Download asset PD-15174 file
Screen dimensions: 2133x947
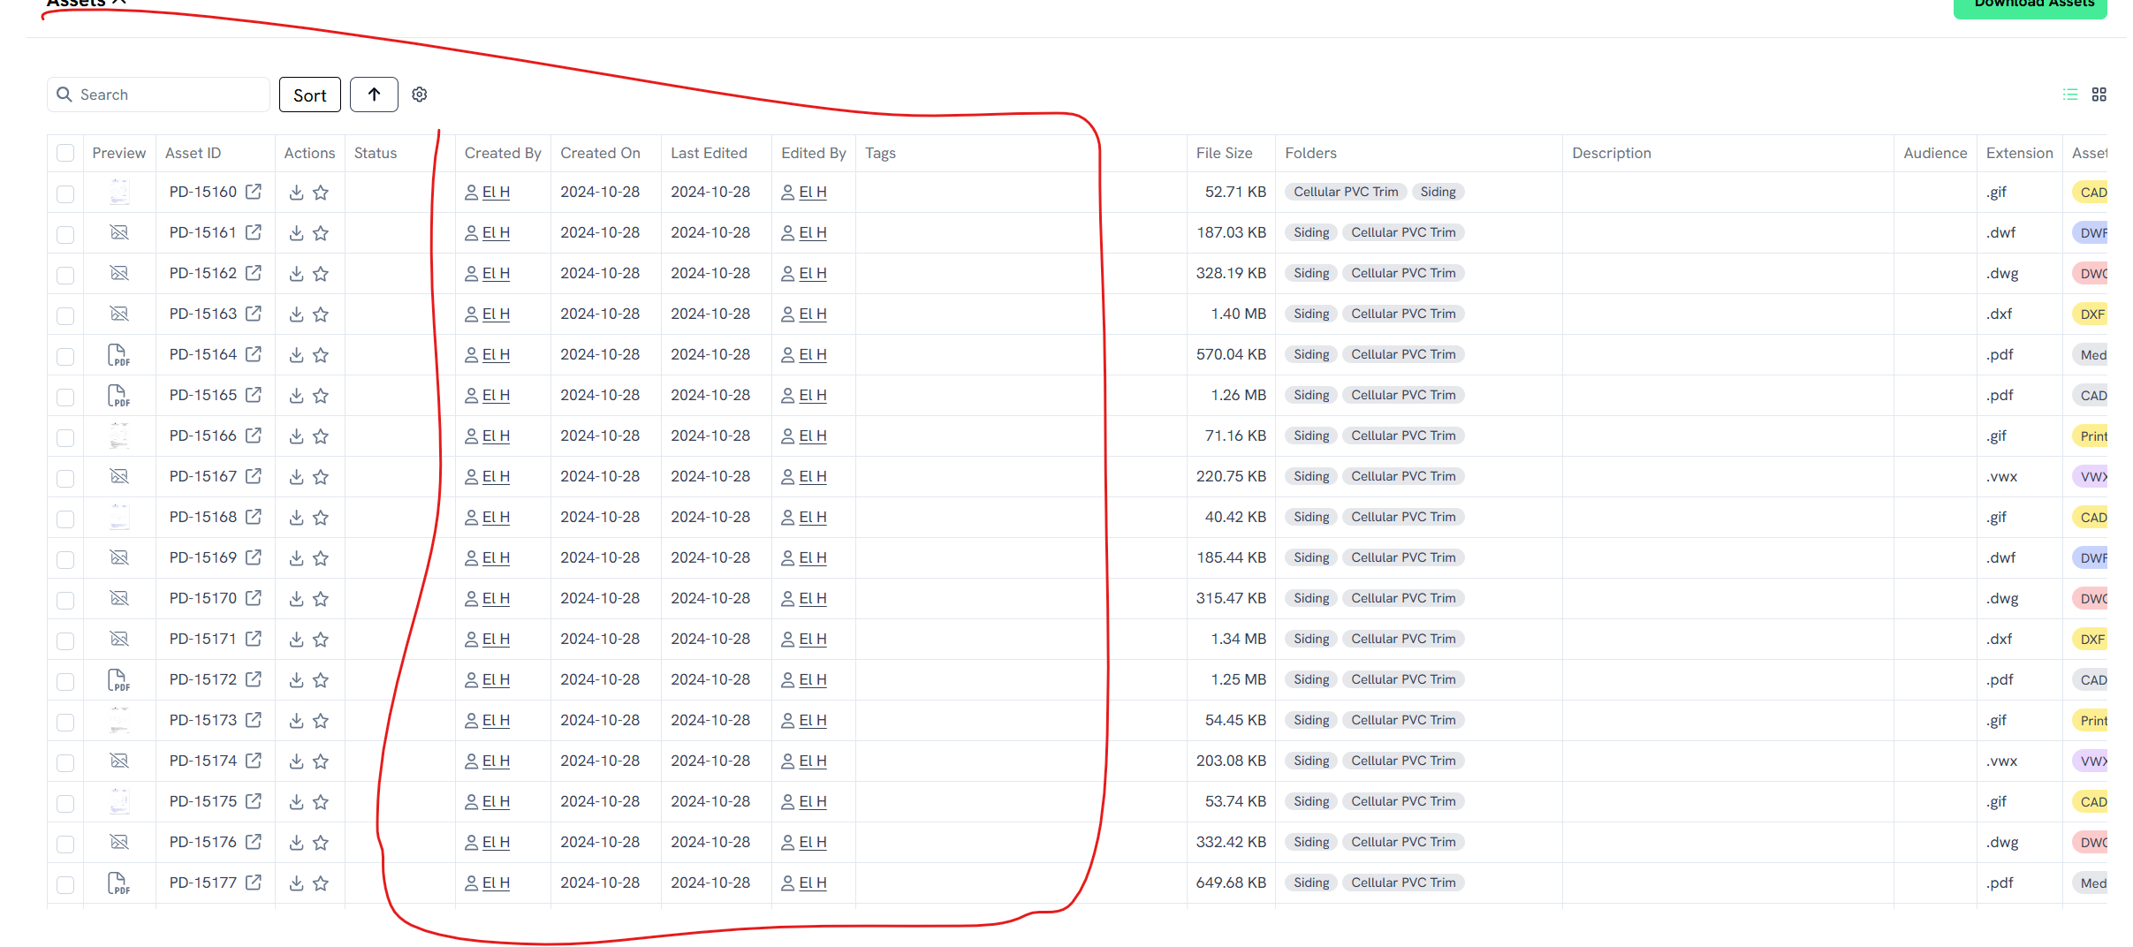point(297,761)
